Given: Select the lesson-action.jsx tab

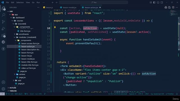Looking at the screenshot, I should click(91, 8).
